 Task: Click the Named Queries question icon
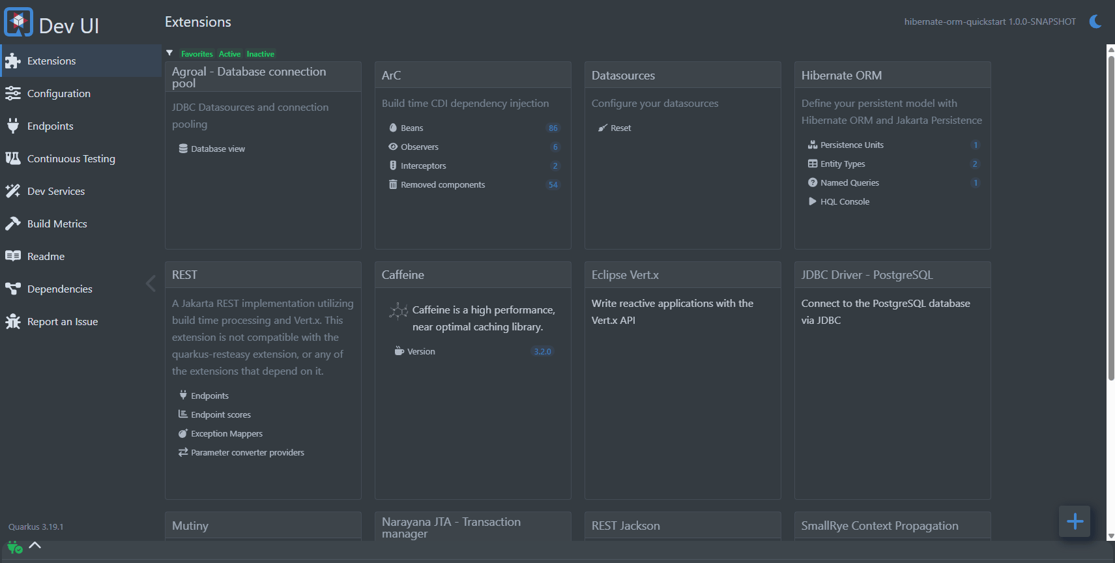[x=813, y=182]
